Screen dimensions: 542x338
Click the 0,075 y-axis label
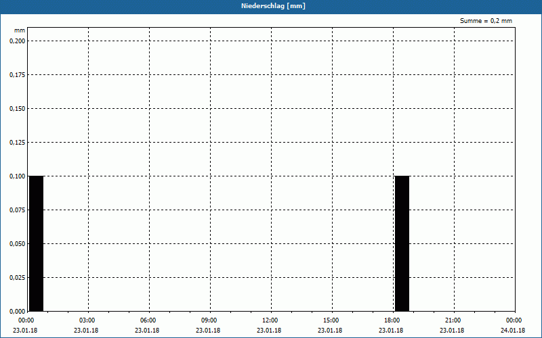[x=18, y=210]
